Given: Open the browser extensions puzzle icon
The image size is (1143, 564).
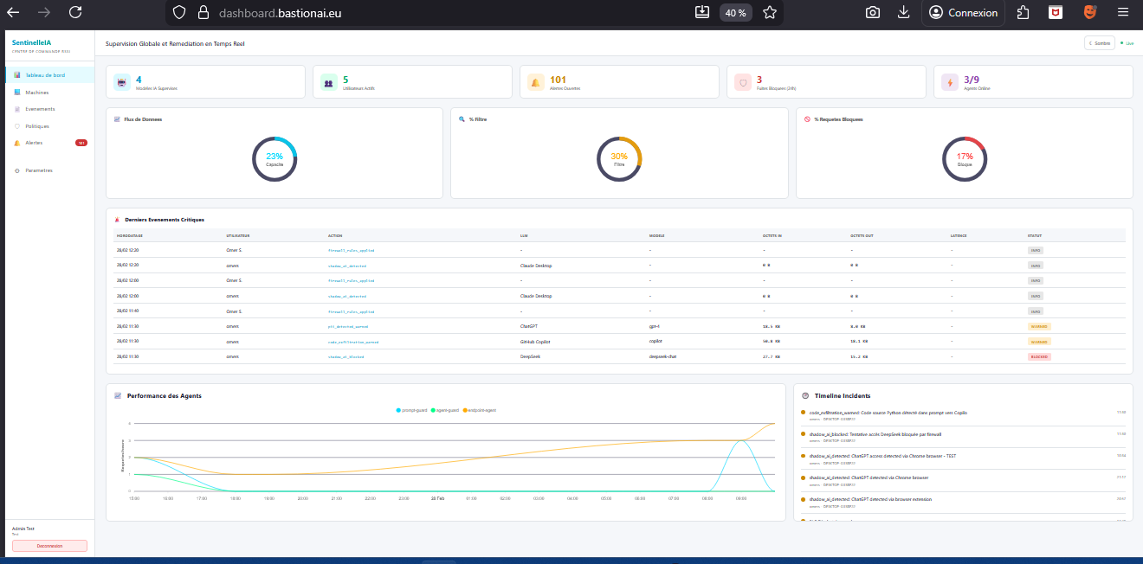Looking at the screenshot, I should click(x=1023, y=12).
